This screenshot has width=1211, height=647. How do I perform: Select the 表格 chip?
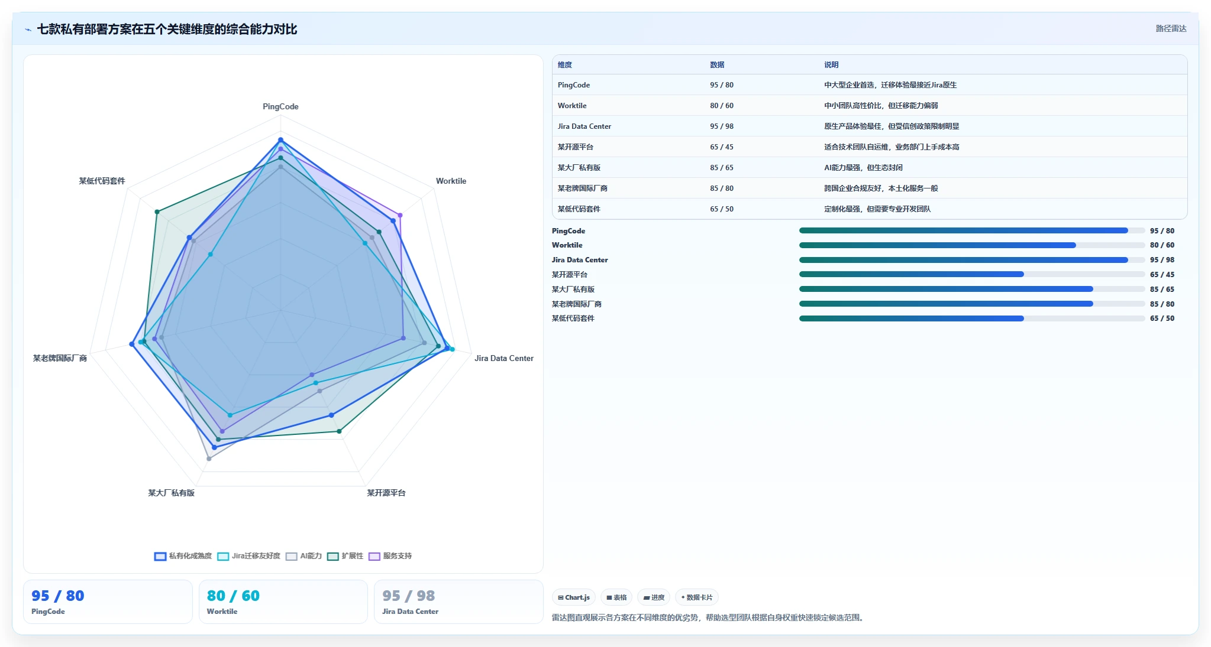(x=616, y=597)
